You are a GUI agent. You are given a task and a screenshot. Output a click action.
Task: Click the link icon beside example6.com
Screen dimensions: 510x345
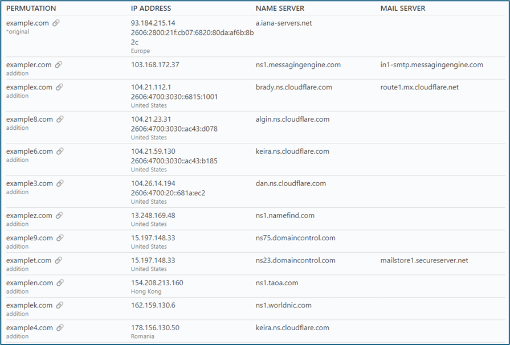(60, 151)
